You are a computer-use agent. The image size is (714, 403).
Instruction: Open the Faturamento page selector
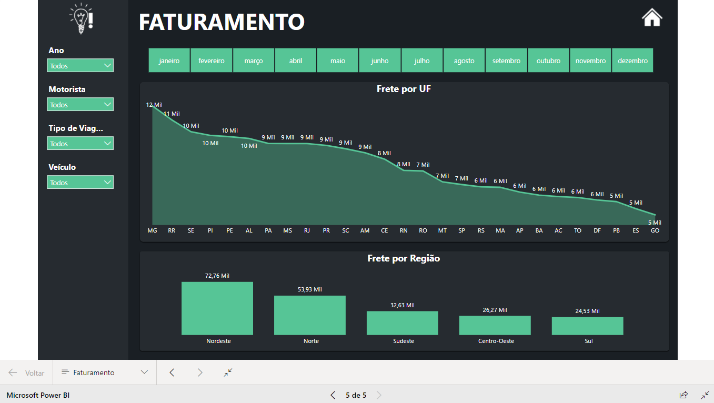pyautogui.click(x=104, y=372)
